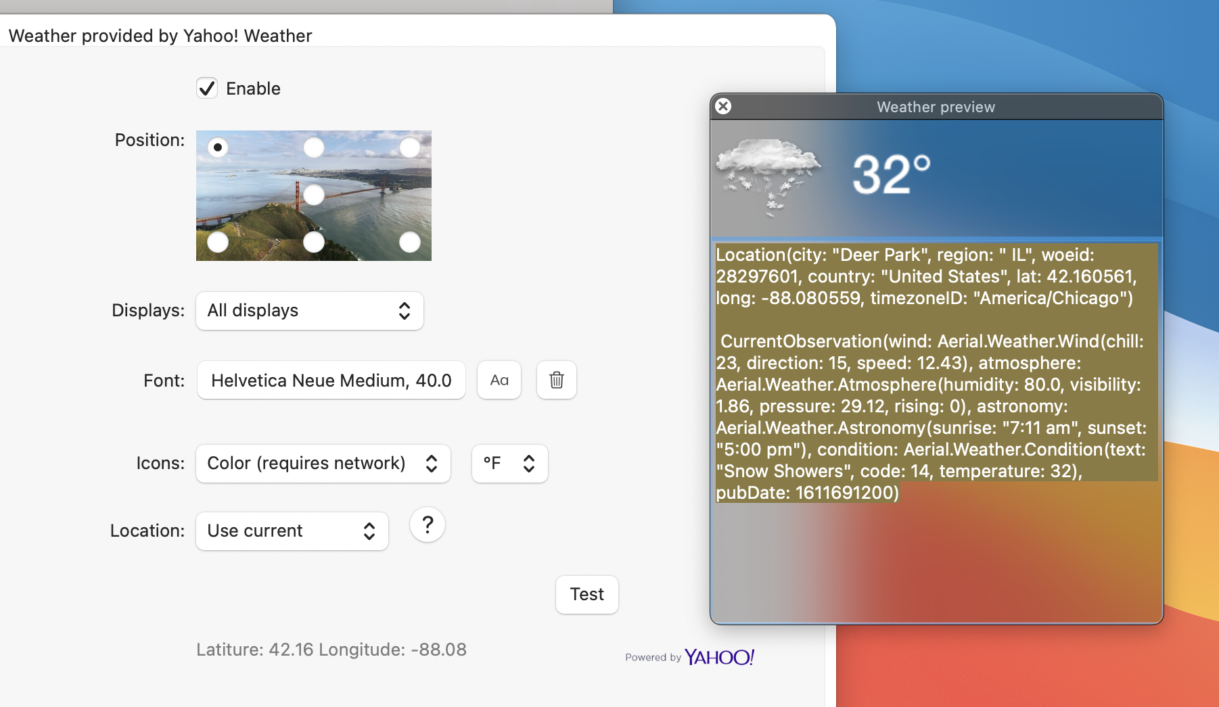This screenshot has height=707, width=1219.
Task: Click the Yahoo! logo
Action: (x=719, y=657)
